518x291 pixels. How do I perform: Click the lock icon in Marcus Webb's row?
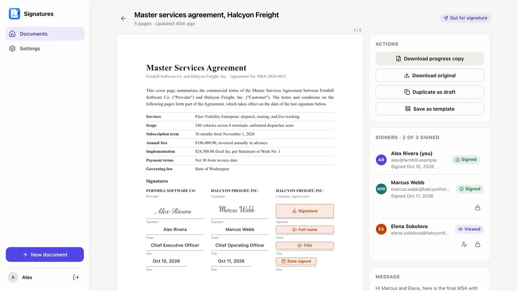(477, 208)
